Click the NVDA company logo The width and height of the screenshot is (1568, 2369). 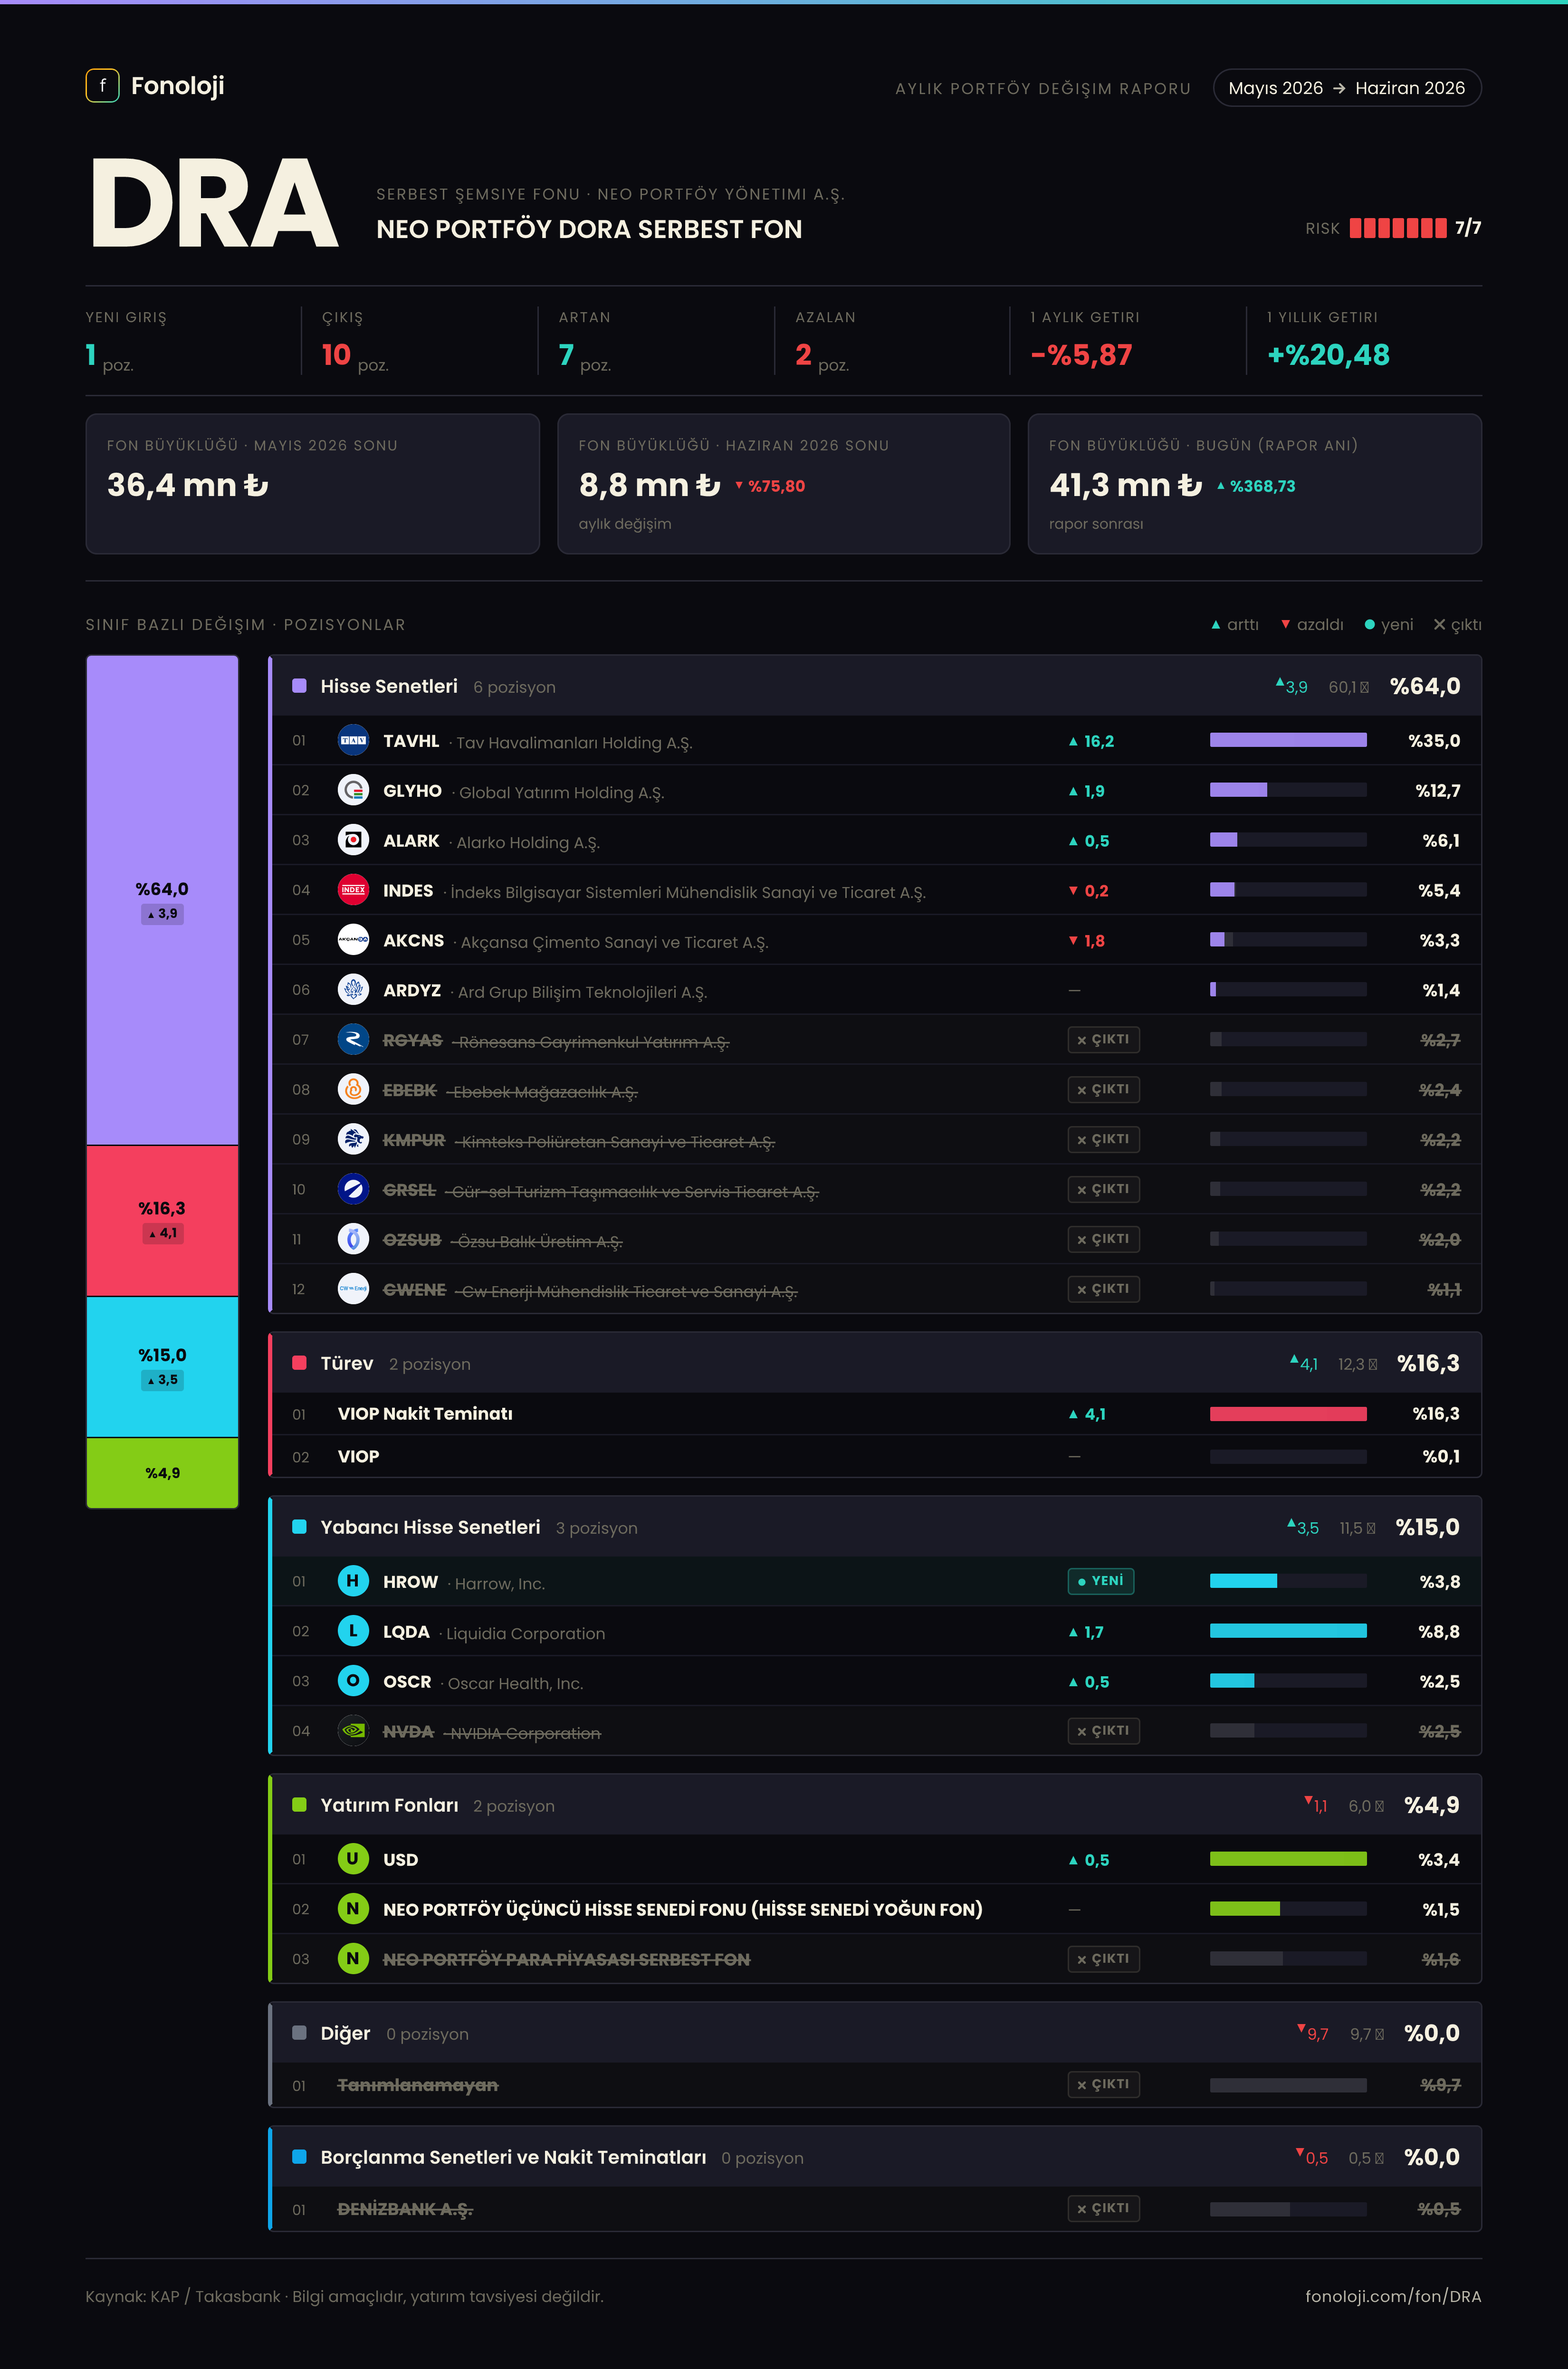(x=353, y=1731)
